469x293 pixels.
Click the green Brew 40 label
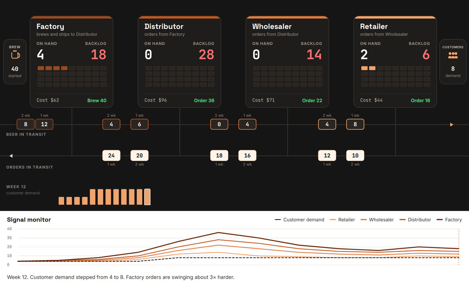coord(97,100)
